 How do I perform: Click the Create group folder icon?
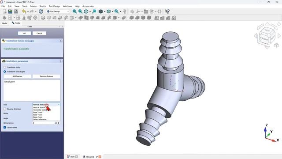(146, 11)
